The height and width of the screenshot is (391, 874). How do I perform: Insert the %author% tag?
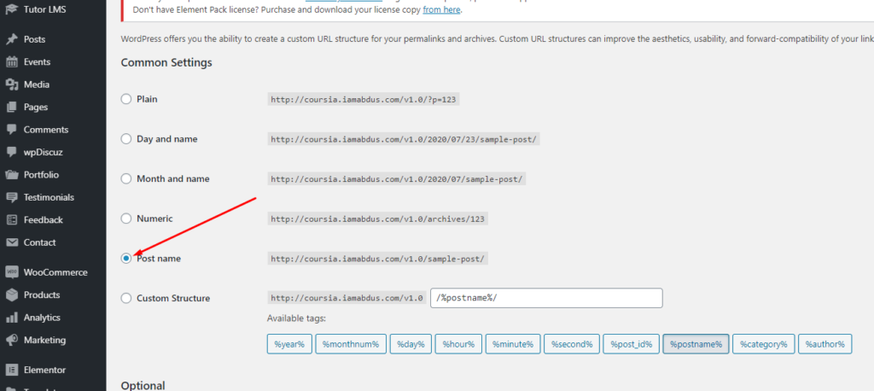(x=825, y=344)
